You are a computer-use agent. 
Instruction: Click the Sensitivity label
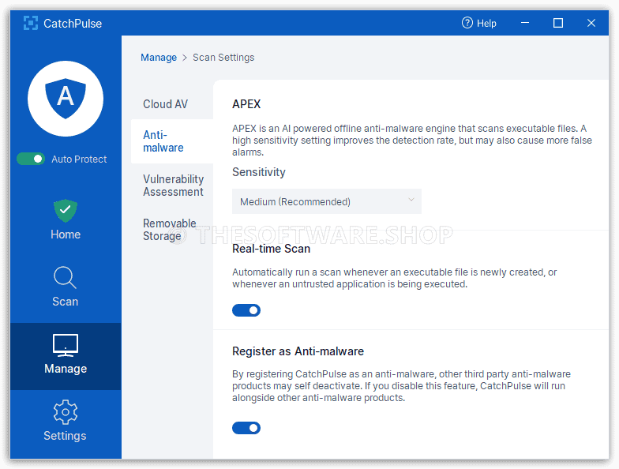pos(259,172)
